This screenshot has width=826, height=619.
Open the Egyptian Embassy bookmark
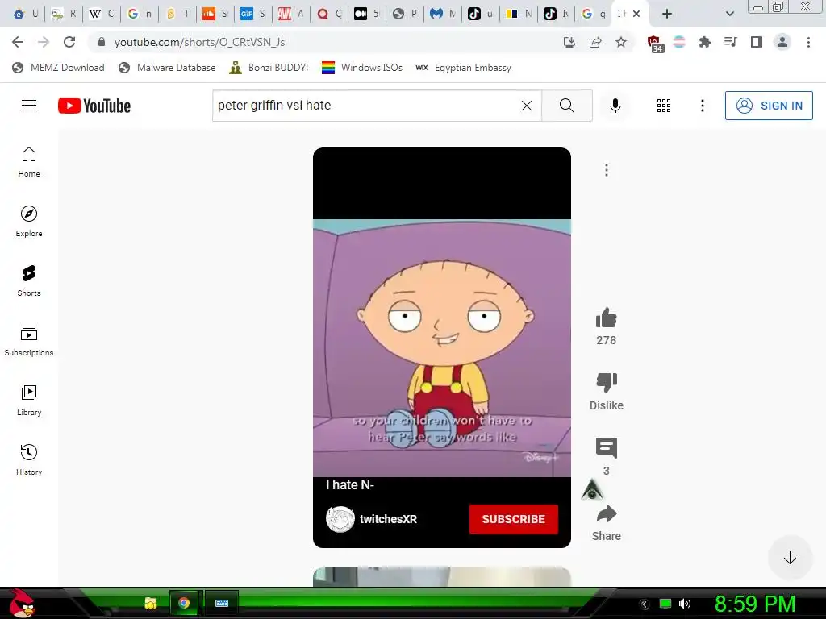[x=464, y=68]
